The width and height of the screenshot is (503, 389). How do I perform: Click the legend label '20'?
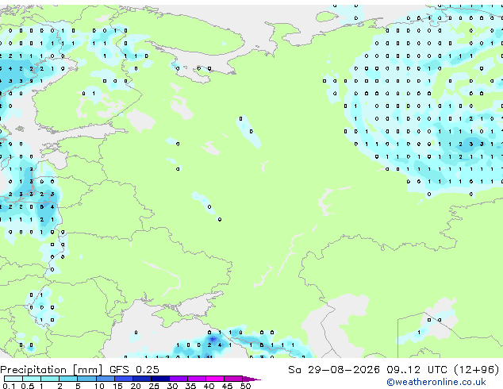(x=136, y=386)
